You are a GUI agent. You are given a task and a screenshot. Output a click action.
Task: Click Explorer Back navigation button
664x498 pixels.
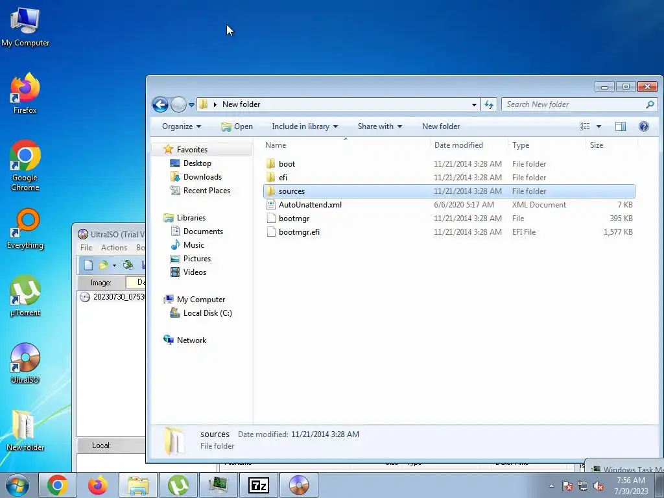[161, 104]
